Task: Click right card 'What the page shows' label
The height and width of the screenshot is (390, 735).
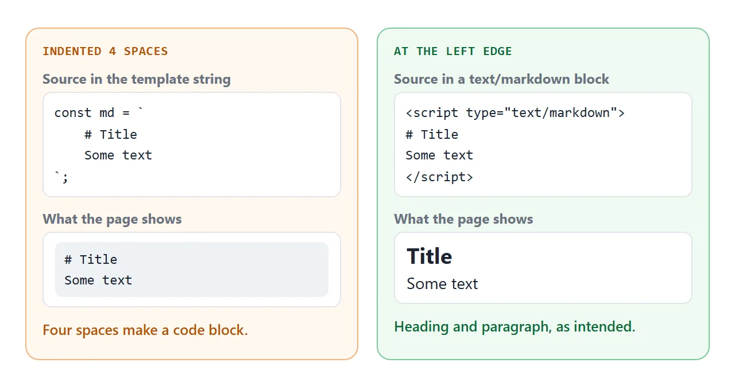Action: click(463, 219)
